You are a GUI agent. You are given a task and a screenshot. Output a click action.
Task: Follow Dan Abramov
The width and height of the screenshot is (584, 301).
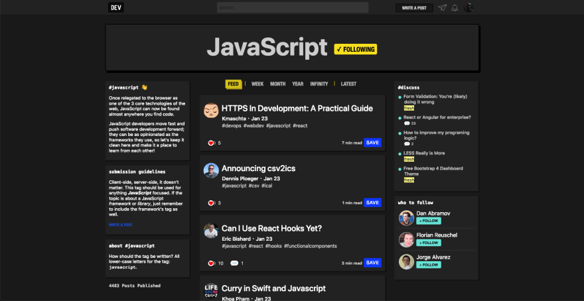click(x=429, y=221)
